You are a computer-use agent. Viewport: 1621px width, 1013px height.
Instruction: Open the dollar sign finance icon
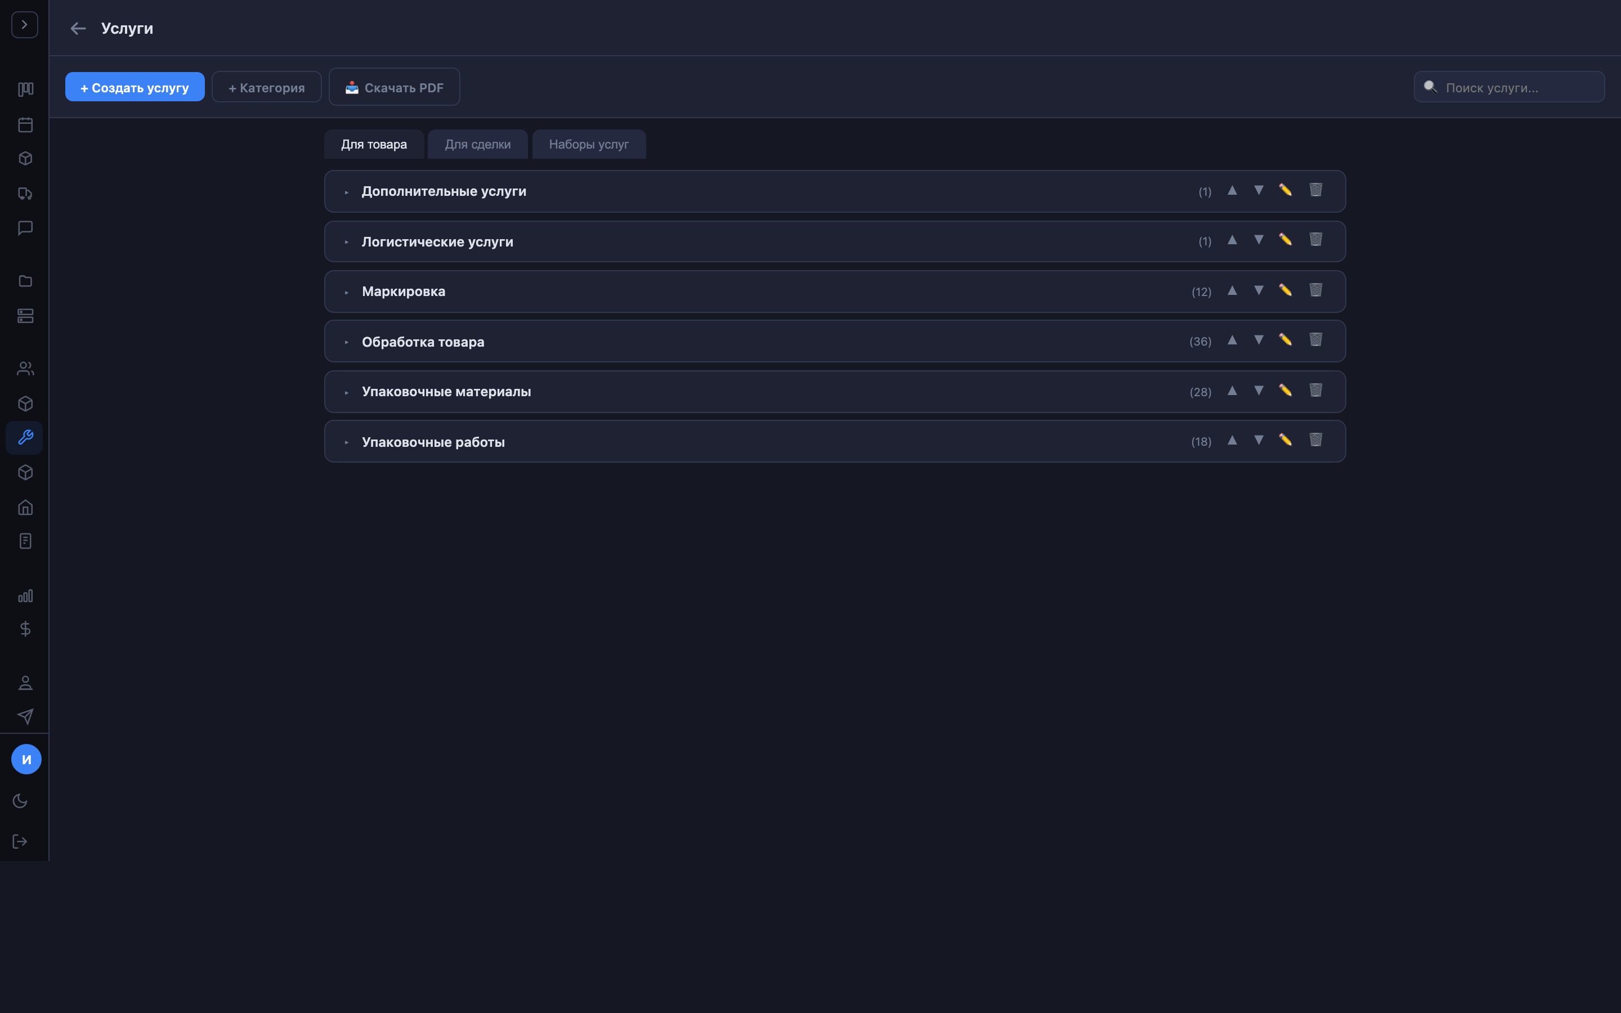pos(25,629)
